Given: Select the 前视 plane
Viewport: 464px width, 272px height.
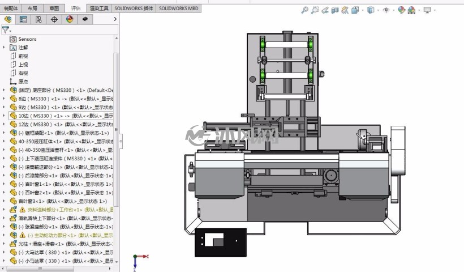Looking at the screenshot, I should [23, 56].
